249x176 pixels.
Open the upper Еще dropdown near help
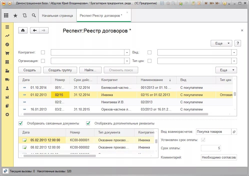pyautogui.click(x=221, y=43)
